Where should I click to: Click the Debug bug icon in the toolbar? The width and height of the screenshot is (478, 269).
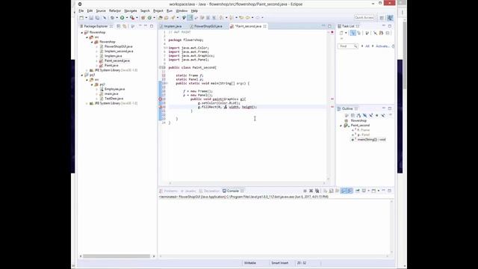point(112,18)
